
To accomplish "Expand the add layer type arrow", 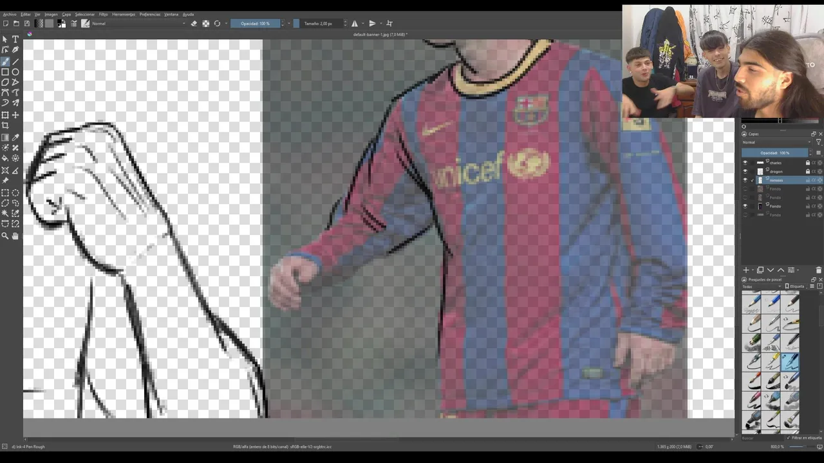I will coord(753,270).
